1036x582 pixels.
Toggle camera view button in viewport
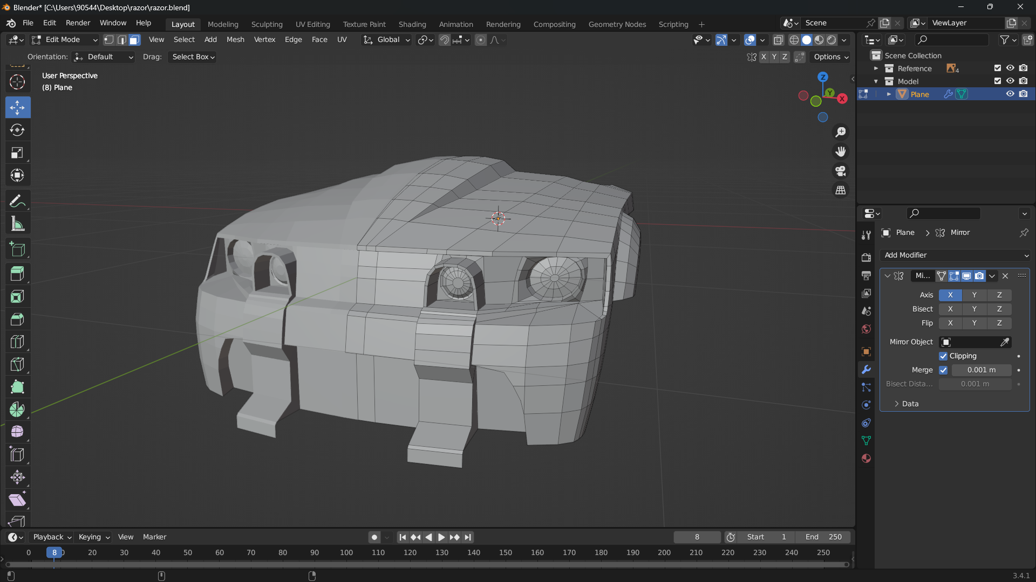(841, 171)
